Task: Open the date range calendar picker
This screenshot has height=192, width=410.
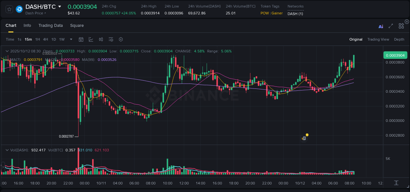Action: [x=81, y=39]
